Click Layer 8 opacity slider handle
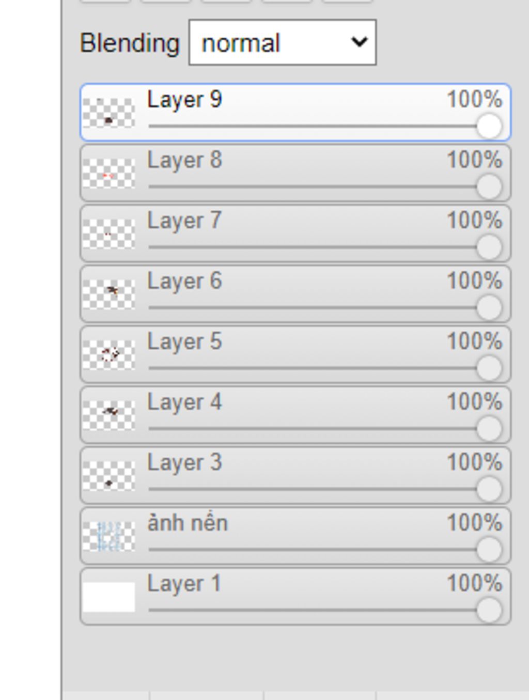This screenshot has width=529, height=700. [x=489, y=186]
